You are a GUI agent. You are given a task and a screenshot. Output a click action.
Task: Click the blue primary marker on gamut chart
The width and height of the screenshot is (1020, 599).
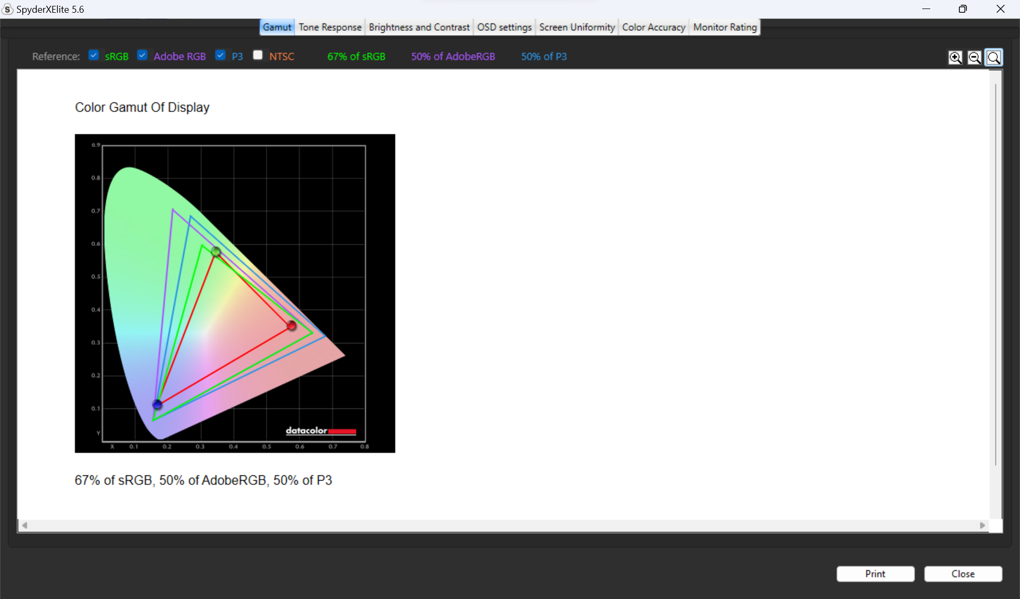(x=157, y=405)
